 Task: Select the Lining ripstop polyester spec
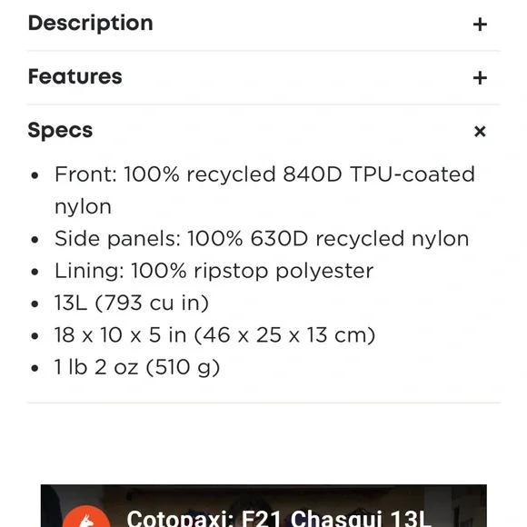point(214,271)
